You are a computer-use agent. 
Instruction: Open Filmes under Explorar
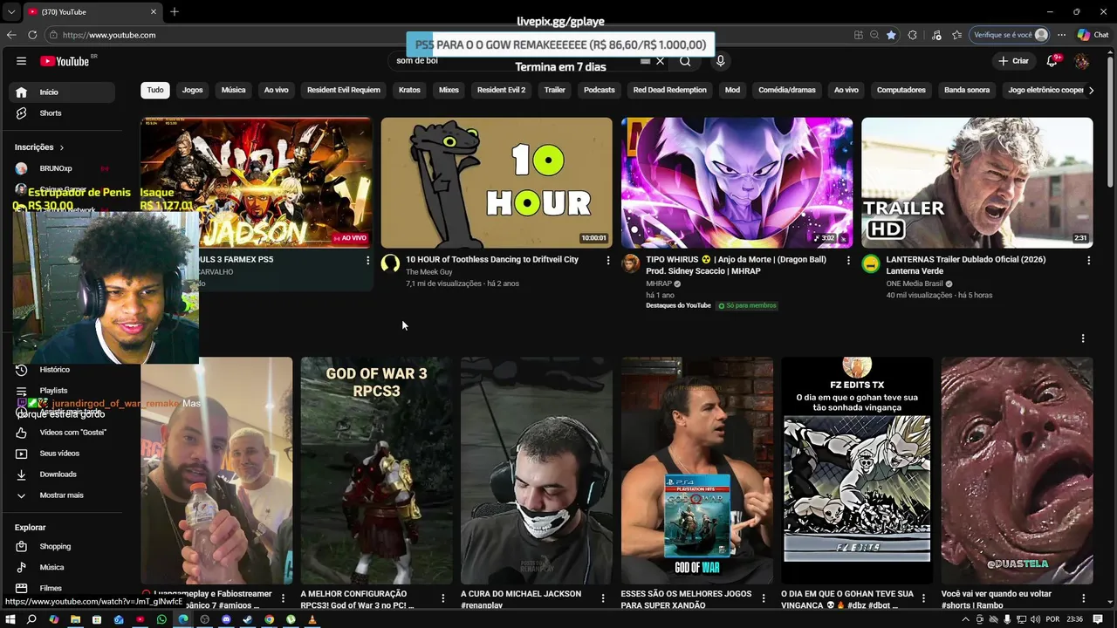63,589
